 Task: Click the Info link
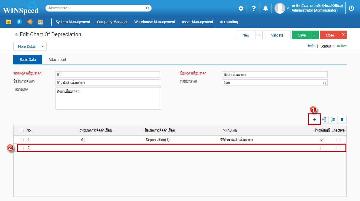tap(311, 46)
